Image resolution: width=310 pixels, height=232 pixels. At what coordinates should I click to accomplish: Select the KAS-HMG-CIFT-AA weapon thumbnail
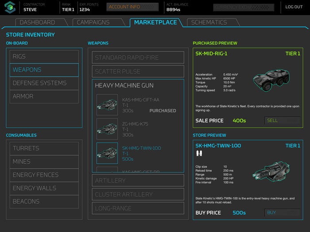click(x=107, y=105)
